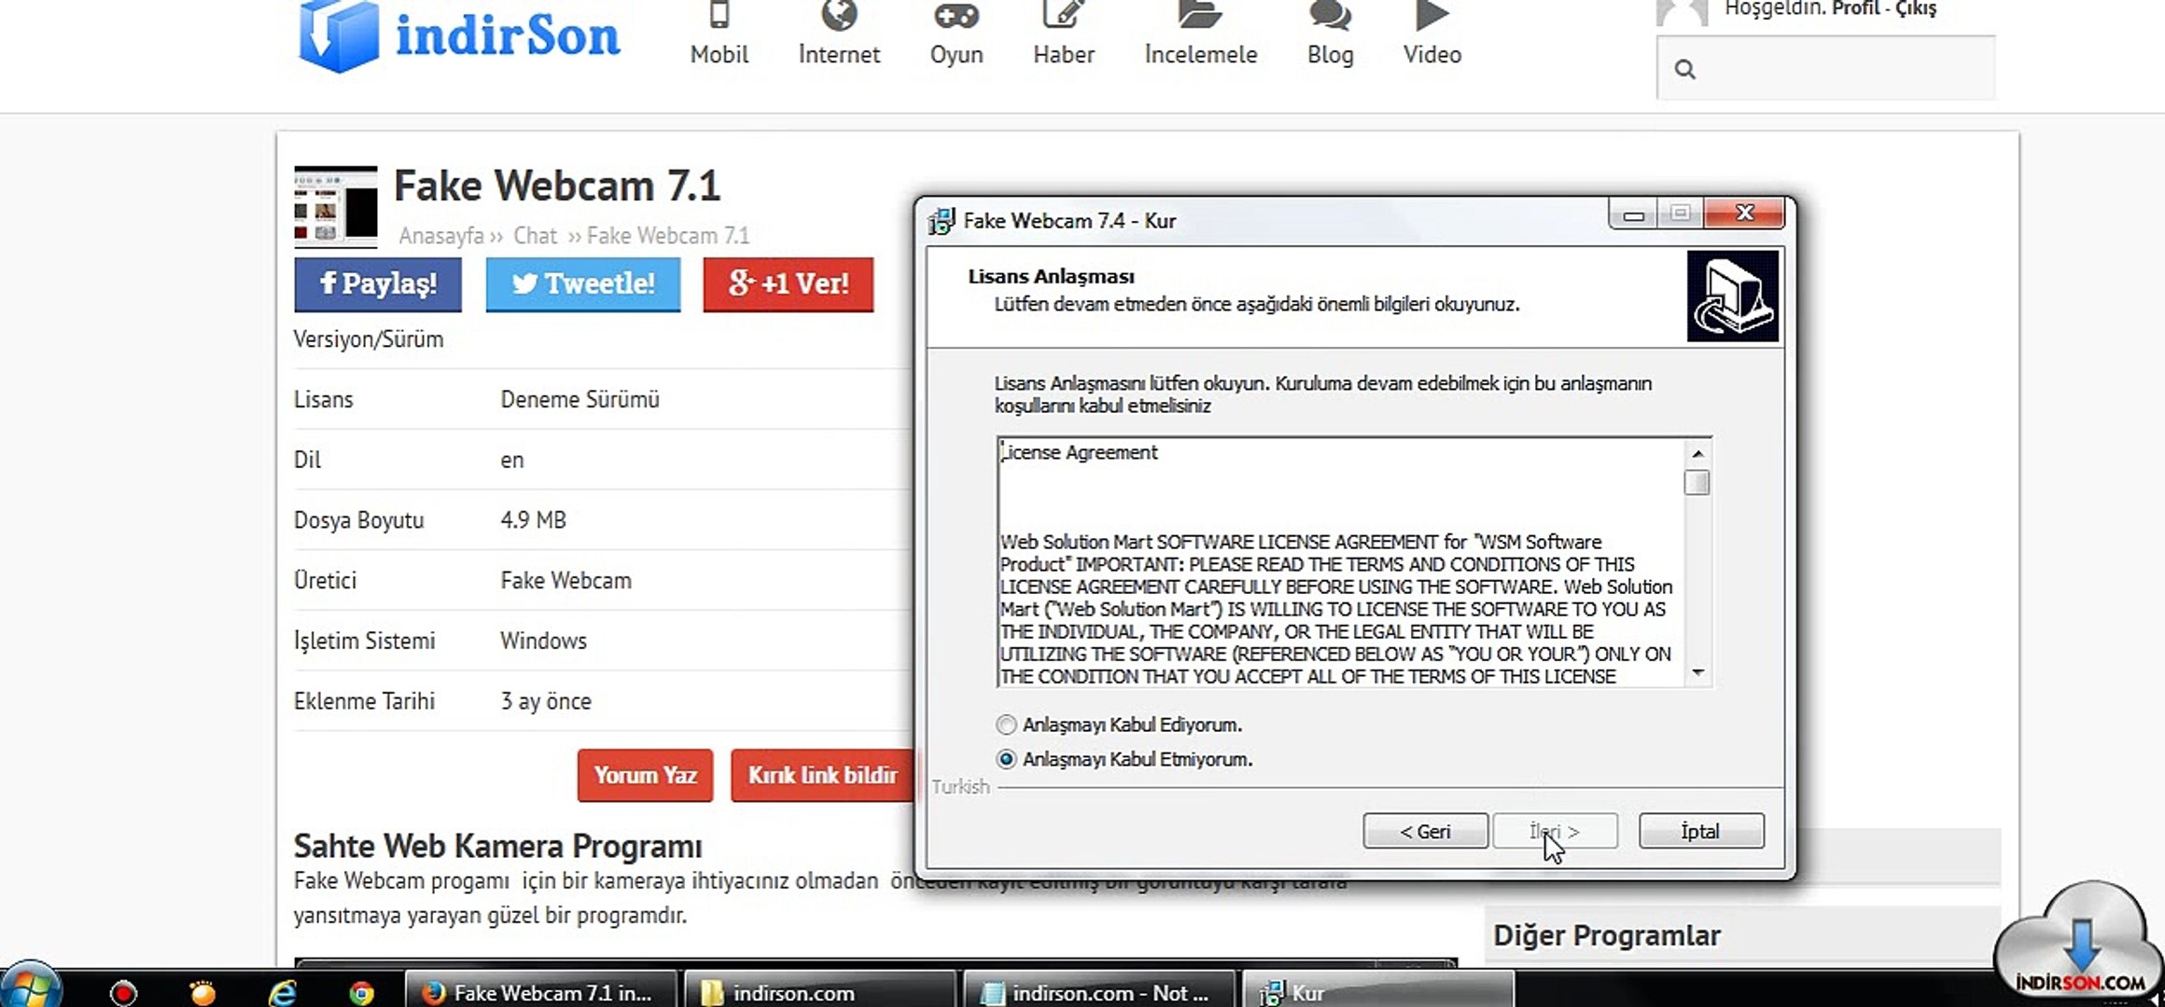Click the Fake Webcam program thumbnail
This screenshot has width=2165, height=1007.
[x=336, y=206]
